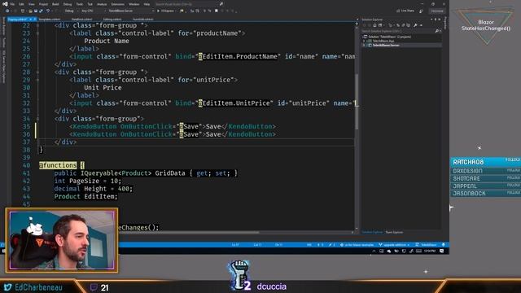Click 'Product EditItem;' on line 44
This screenshot has height=293, width=521.
[x=85, y=196]
